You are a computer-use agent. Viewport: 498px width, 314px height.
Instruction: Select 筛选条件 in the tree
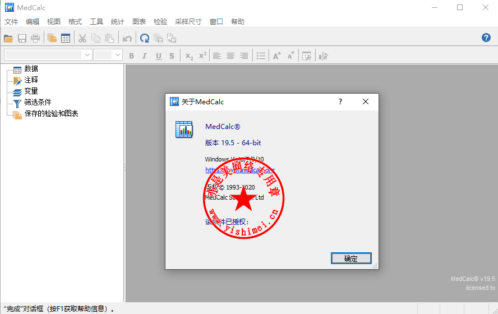coord(38,102)
